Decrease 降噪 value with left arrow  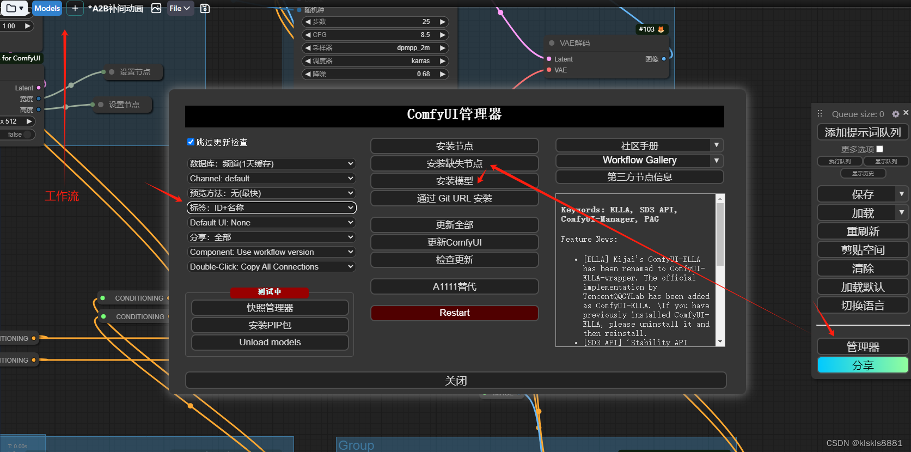pos(308,74)
